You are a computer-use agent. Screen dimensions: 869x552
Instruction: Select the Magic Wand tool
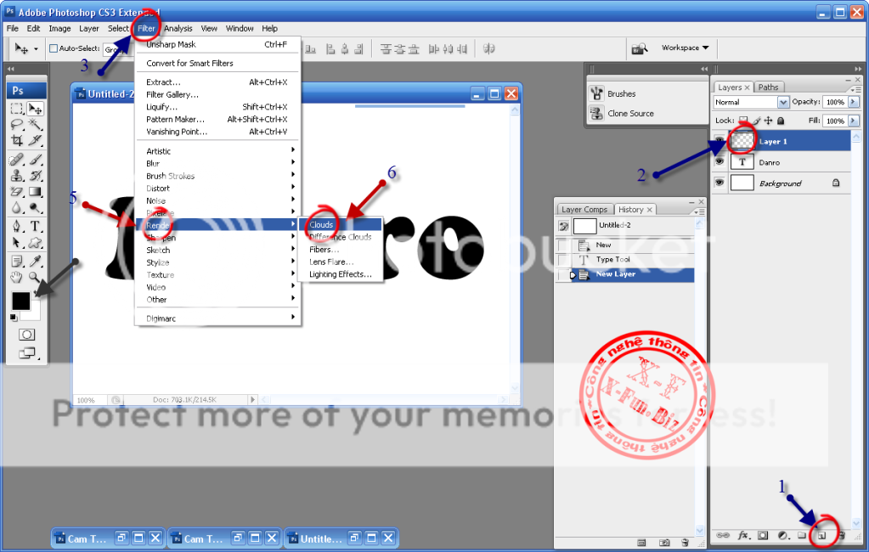[36, 125]
